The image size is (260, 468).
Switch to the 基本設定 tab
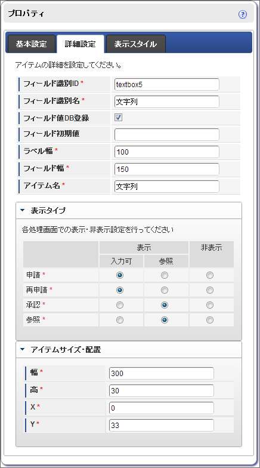click(31, 44)
